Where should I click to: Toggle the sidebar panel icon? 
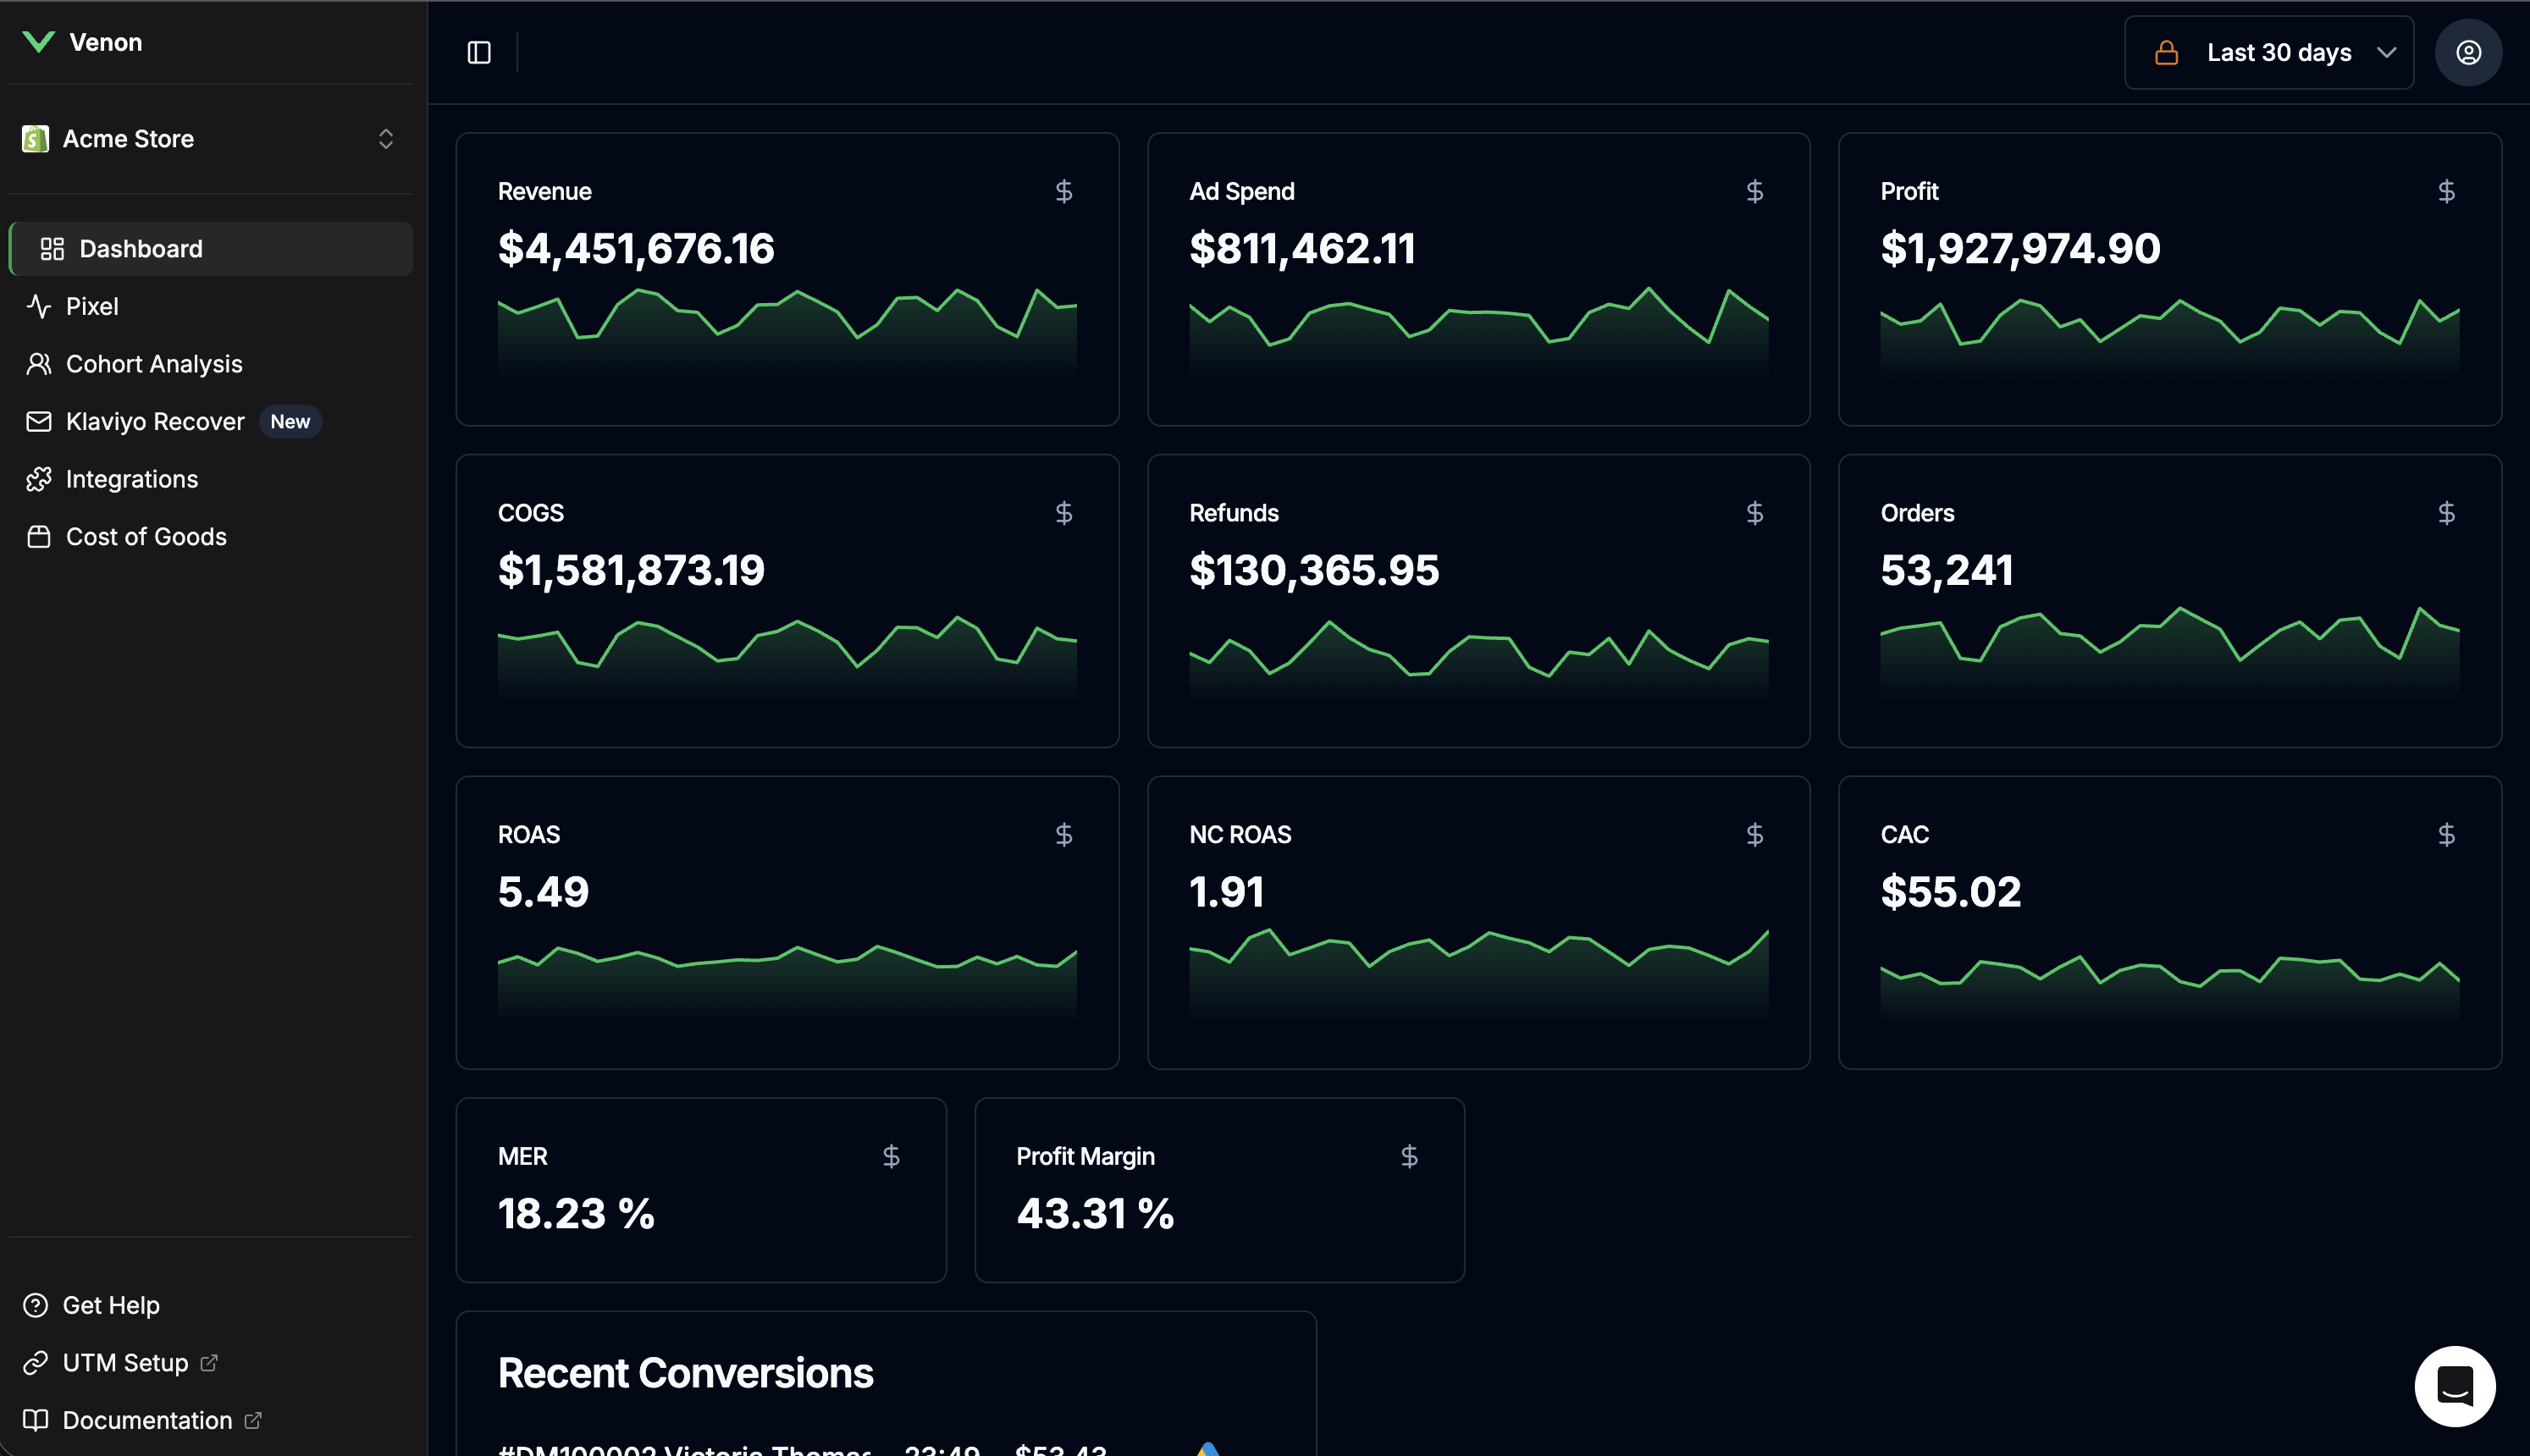[479, 52]
